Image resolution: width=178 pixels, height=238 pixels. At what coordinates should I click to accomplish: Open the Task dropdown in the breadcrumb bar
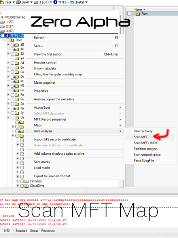coord(13,2)
